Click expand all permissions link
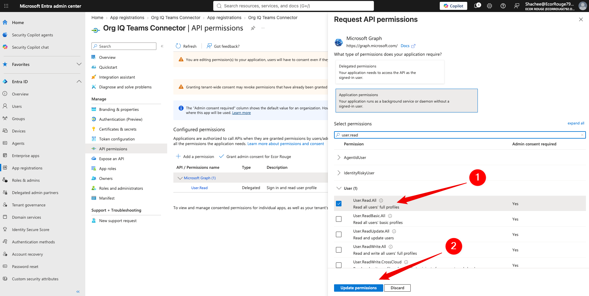 576,123
